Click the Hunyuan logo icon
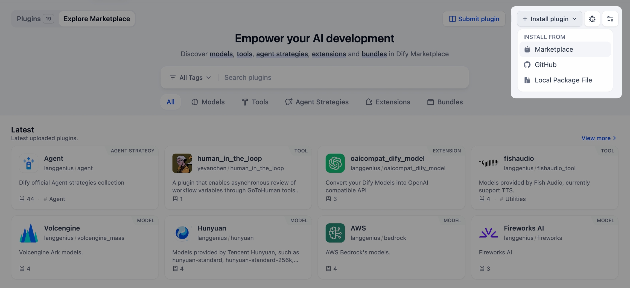 [182, 233]
